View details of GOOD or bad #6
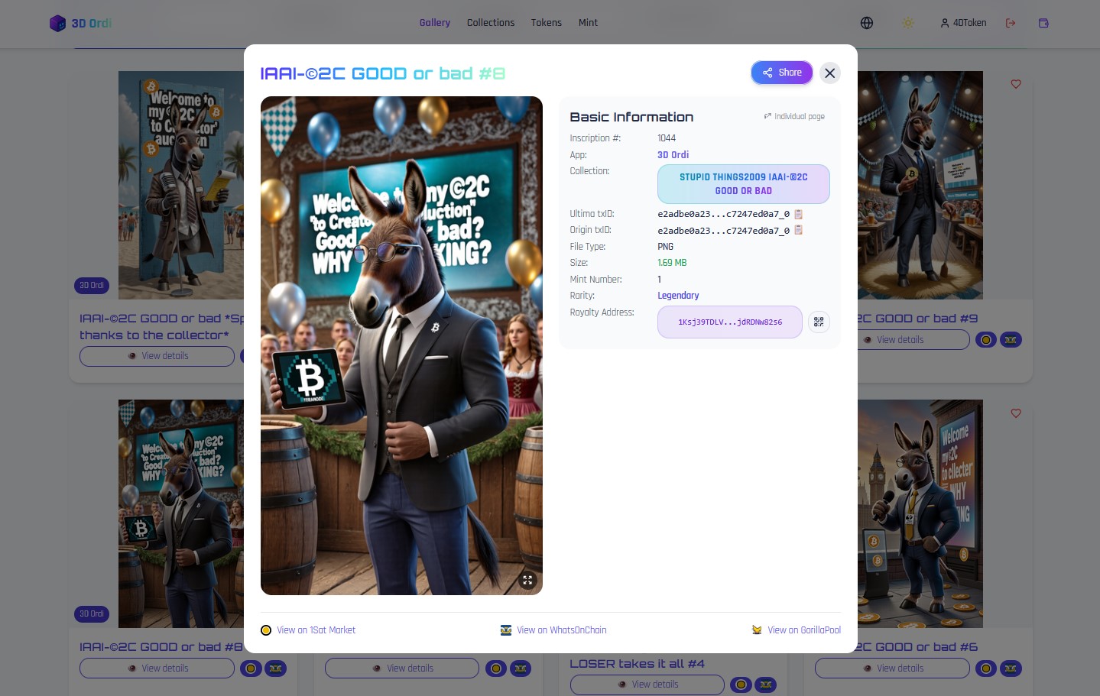 coord(892,668)
